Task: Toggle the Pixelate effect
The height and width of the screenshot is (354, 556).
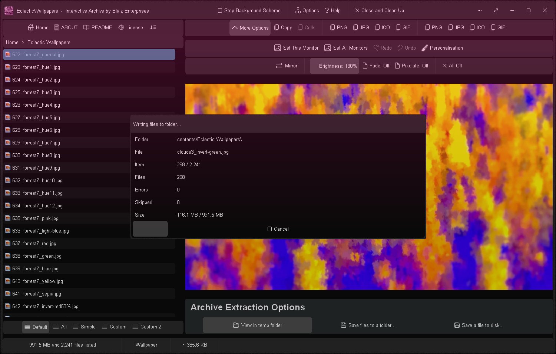Action: click(x=411, y=66)
